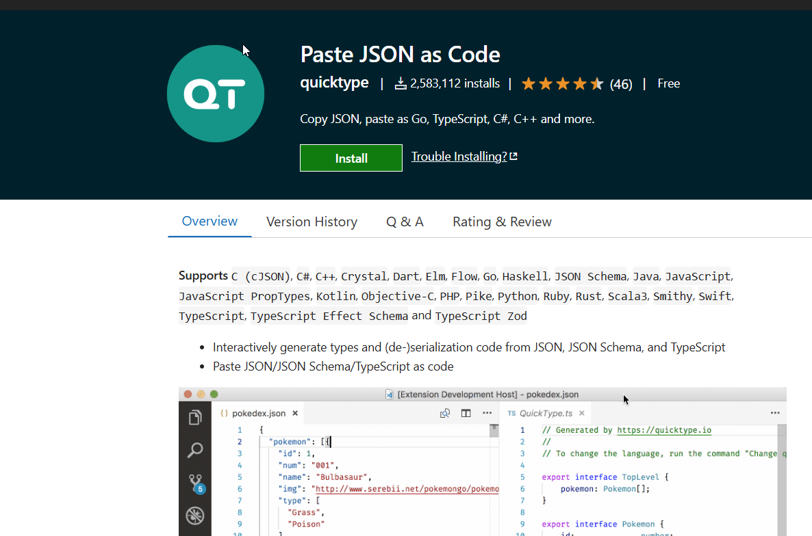Click the Search magnifier icon in screenshot sidebar
This screenshot has width=812, height=536.
point(195,450)
